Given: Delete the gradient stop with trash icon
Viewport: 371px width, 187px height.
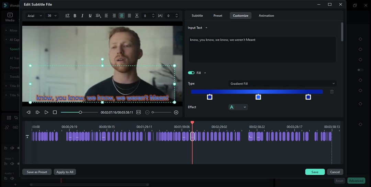Looking at the screenshot, I should click(x=331, y=92).
